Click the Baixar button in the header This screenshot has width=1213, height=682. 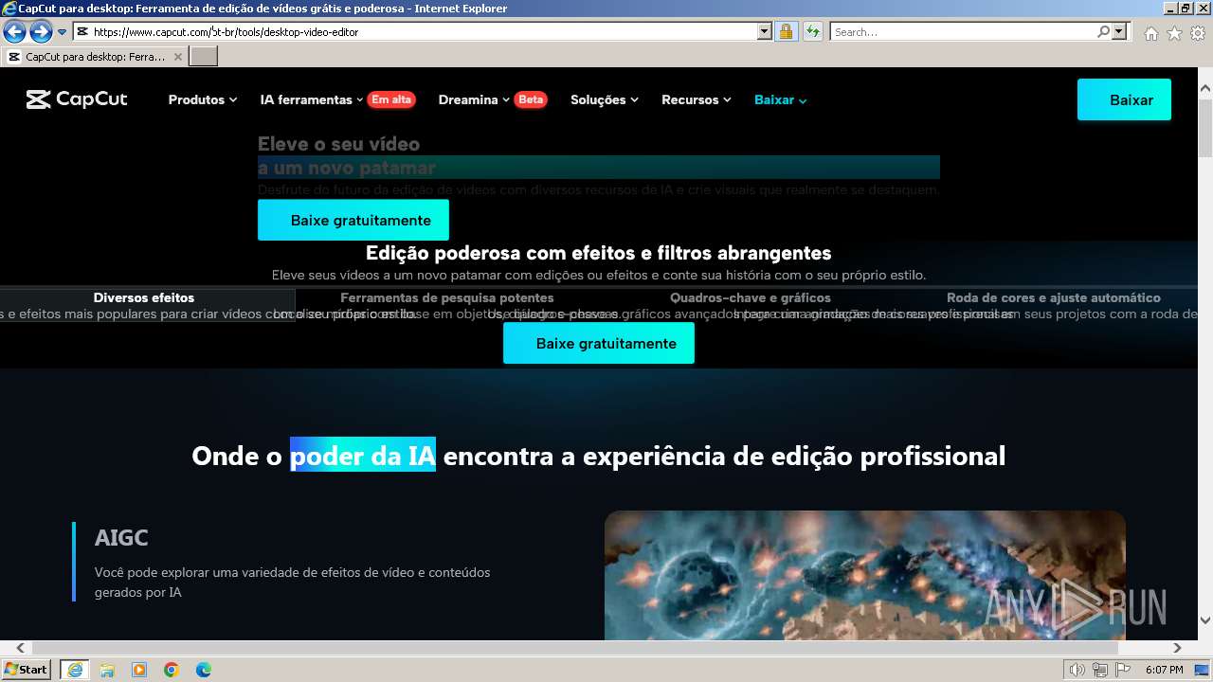pyautogui.click(x=1124, y=99)
